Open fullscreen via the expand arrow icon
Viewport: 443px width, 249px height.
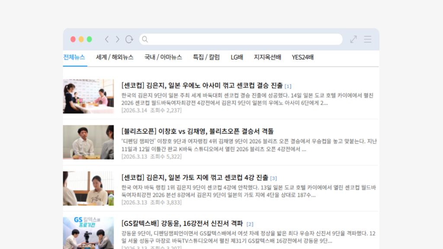[x=353, y=39]
